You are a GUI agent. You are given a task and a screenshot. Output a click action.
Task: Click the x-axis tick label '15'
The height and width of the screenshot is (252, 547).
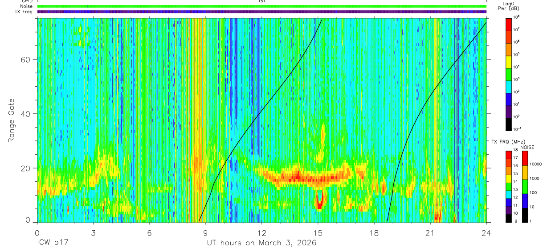(318, 233)
